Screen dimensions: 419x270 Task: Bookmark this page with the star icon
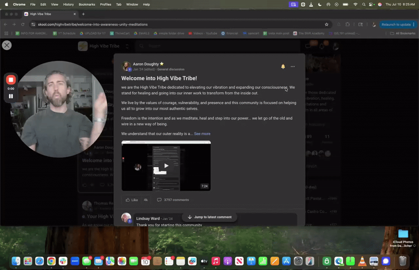327,24
